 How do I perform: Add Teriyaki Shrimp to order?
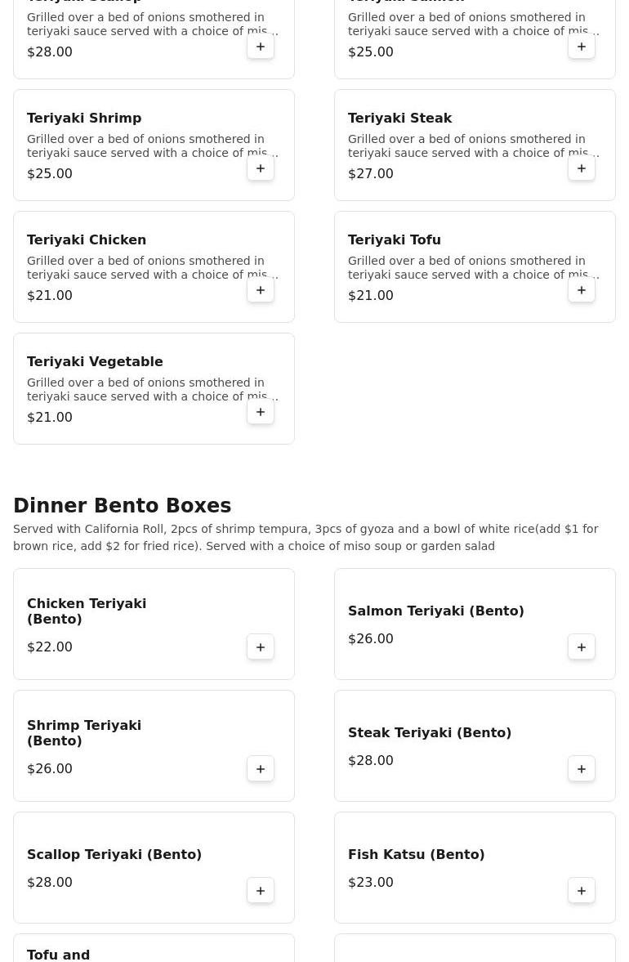pos(261,168)
